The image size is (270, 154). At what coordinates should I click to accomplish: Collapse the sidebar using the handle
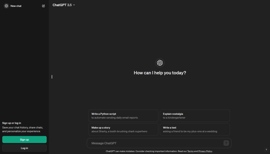(52, 77)
